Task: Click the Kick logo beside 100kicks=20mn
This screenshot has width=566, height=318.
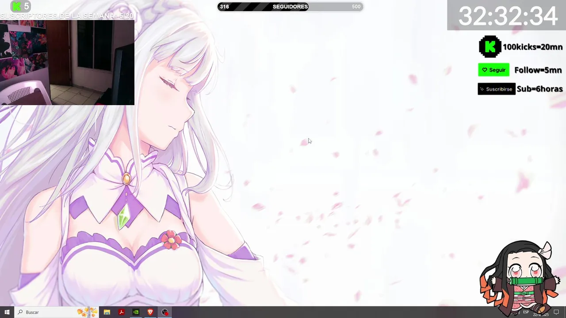Action: click(490, 47)
